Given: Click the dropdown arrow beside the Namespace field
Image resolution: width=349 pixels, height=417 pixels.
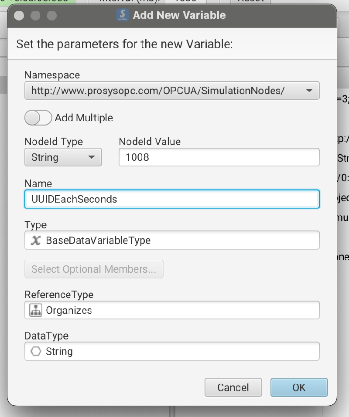Looking at the screenshot, I should click(x=309, y=91).
